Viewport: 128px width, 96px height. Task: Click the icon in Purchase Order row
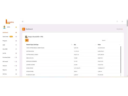click(x=16, y=57)
